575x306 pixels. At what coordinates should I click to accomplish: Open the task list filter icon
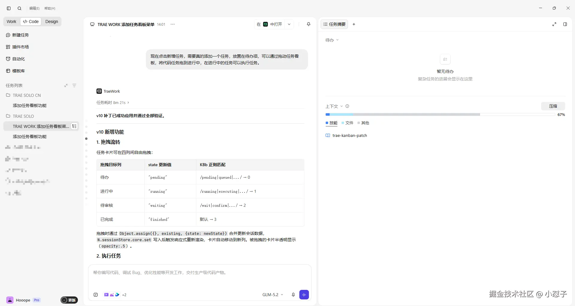click(x=74, y=85)
